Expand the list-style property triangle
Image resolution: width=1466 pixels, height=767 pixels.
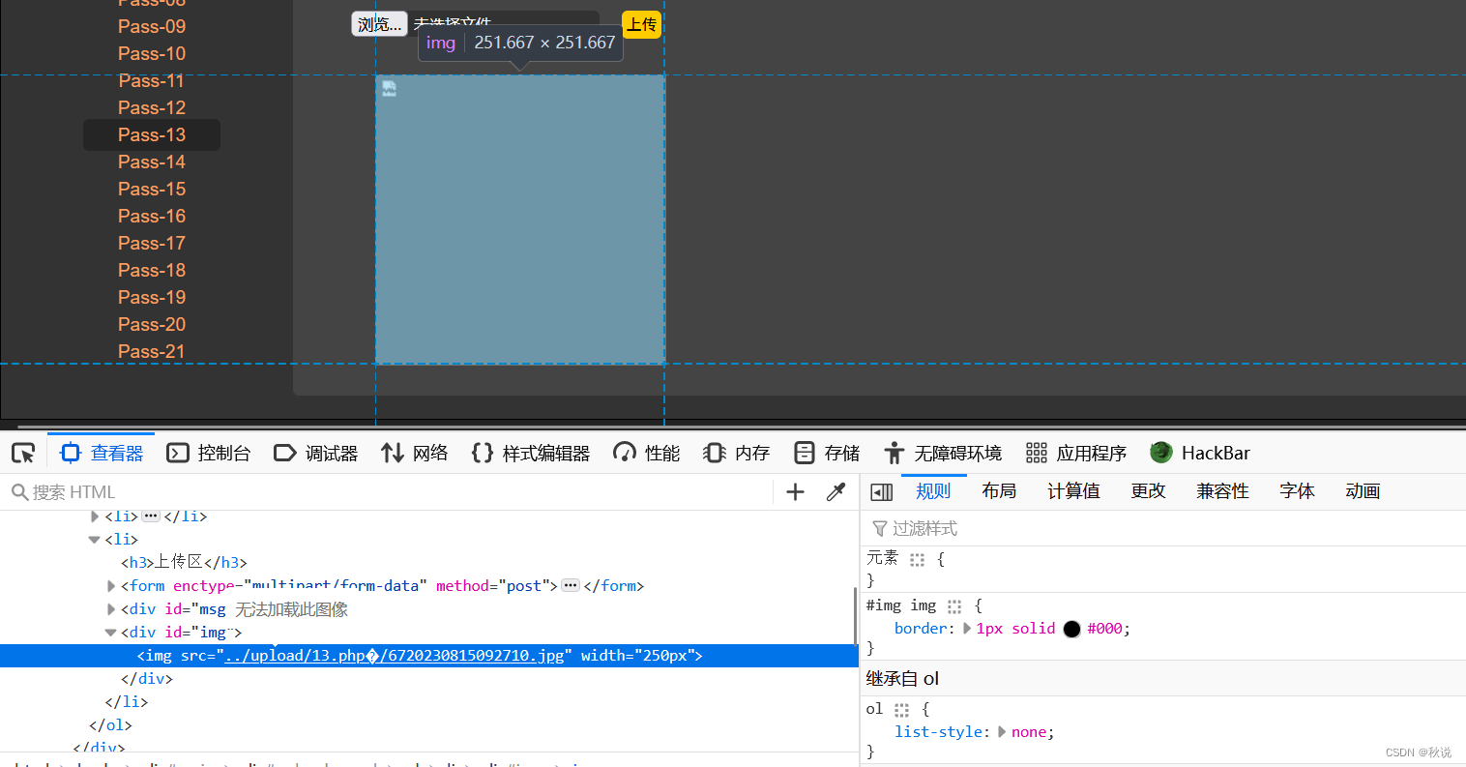1002,731
